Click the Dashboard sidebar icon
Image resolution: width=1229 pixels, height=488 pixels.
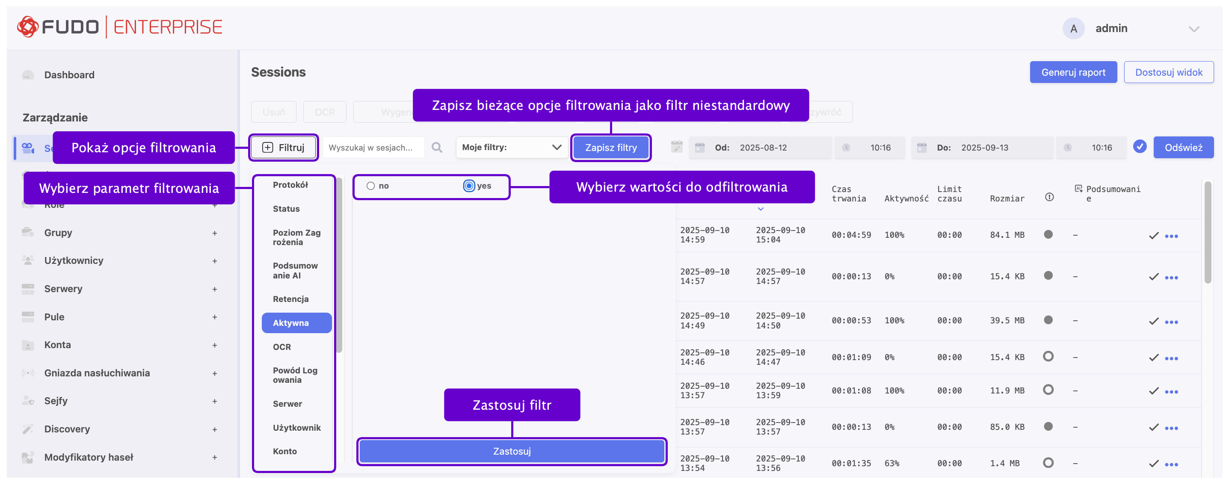pyautogui.click(x=28, y=75)
